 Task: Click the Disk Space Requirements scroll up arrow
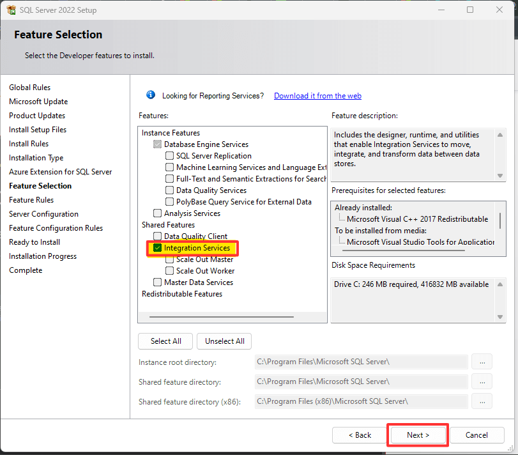pyautogui.click(x=500, y=284)
